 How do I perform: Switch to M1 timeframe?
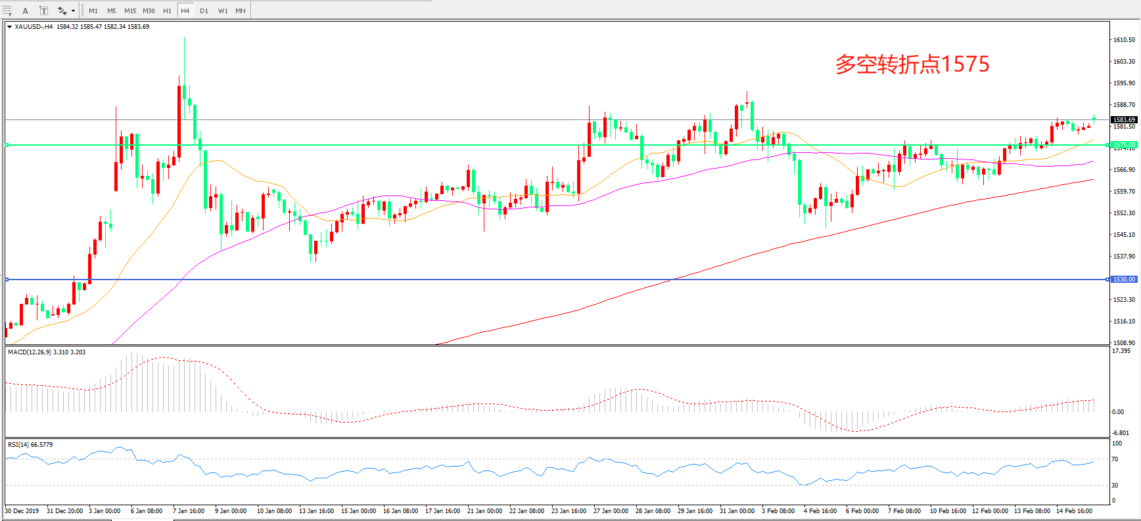click(93, 10)
